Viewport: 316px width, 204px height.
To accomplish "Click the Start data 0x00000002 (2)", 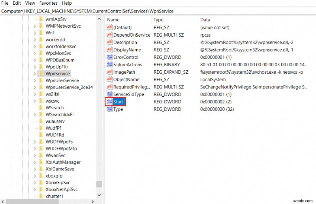I will [216, 102].
